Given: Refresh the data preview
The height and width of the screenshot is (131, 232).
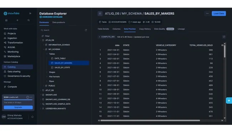Looking at the screenshot, I should point(224,37).
